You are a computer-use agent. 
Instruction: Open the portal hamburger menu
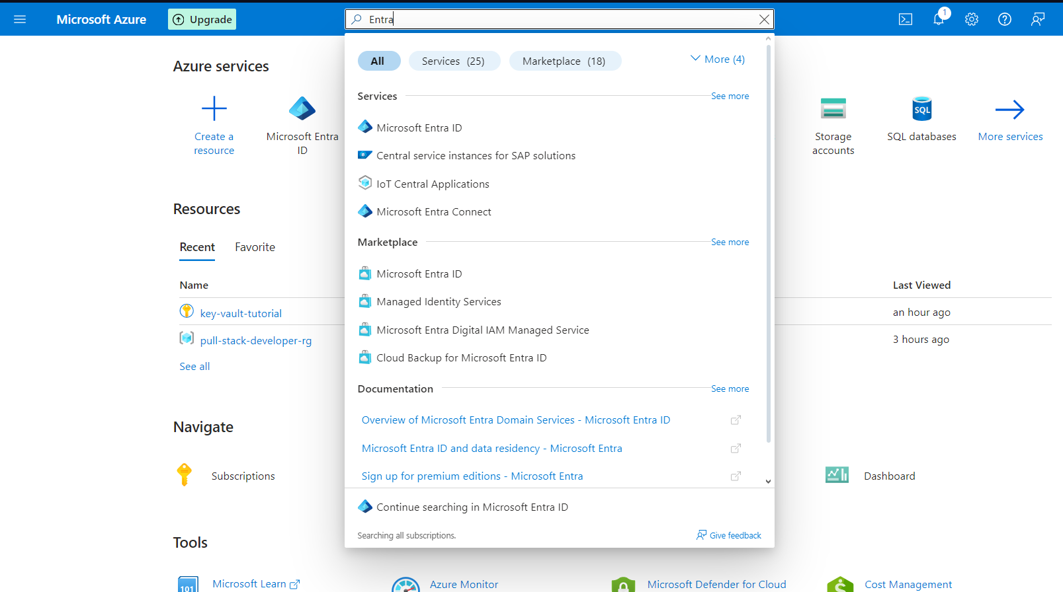20,19
